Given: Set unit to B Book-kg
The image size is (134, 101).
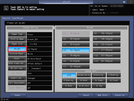Looking at the screenshot, I should (69, 80).
